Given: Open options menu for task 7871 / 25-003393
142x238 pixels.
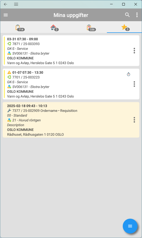Looking at the screenshot, I should coord(134,51).
